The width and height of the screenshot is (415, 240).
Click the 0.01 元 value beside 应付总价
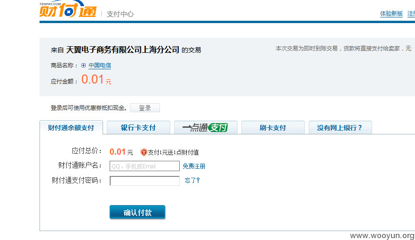121,152
